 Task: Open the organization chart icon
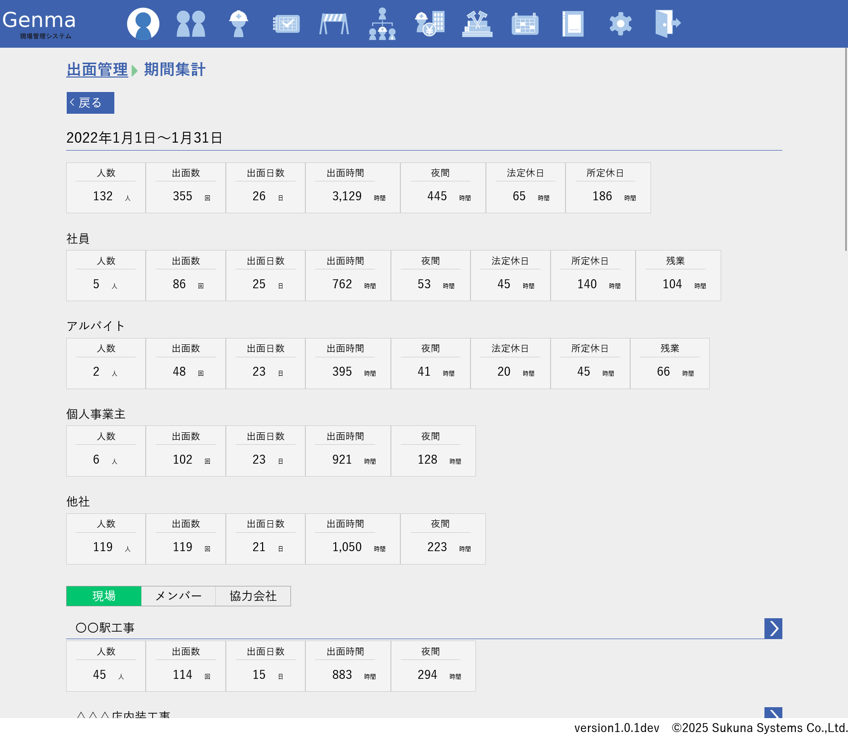[382, 24]
